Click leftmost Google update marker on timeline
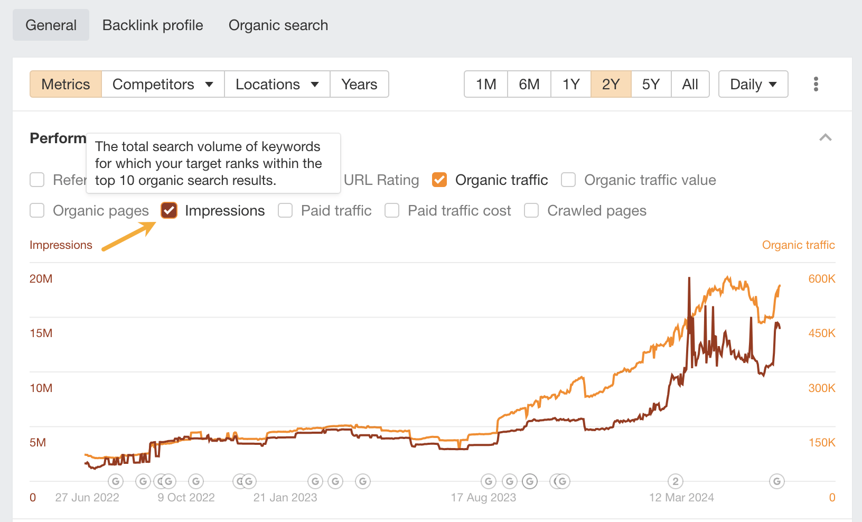 click(116, 481)
